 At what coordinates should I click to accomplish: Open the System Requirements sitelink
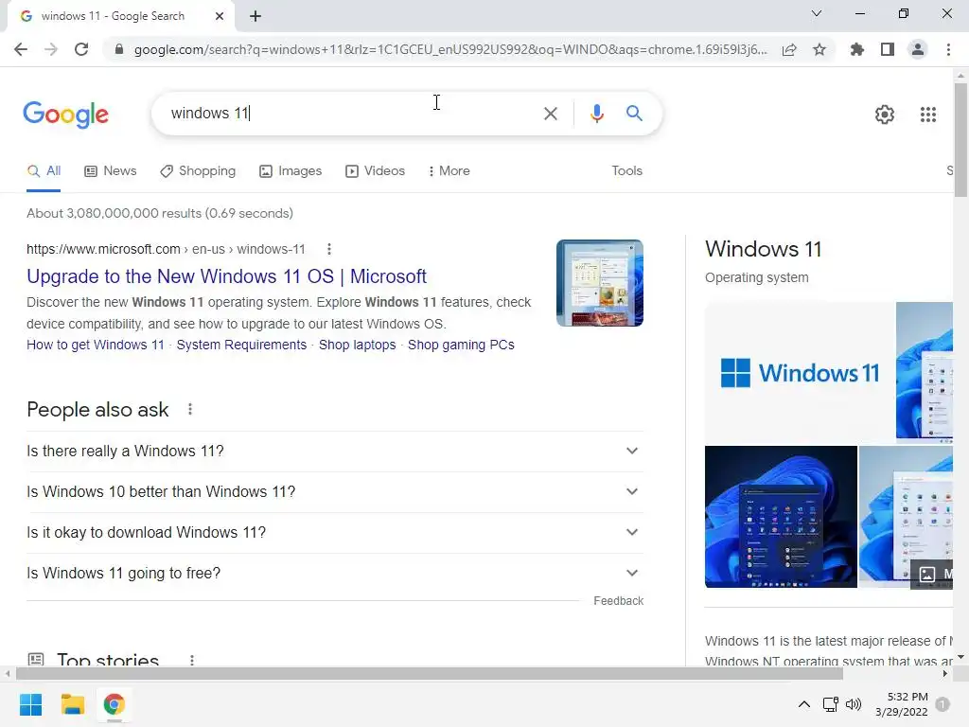(x=241, y=345)
